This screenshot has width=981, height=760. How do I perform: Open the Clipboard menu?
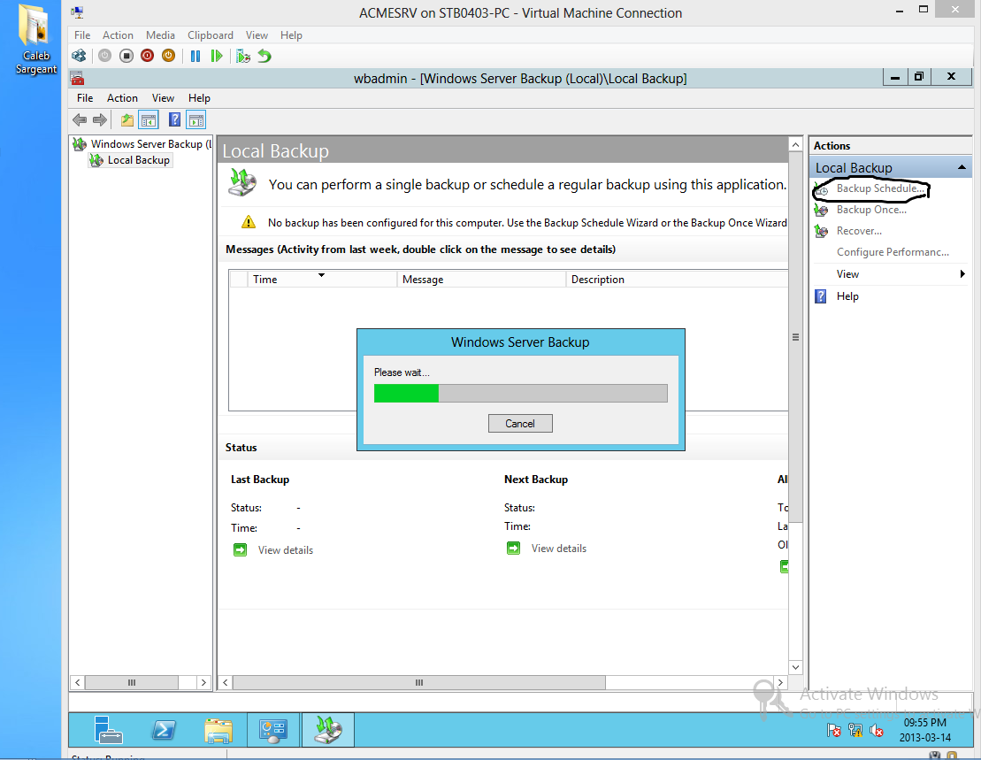(x=211, y=35)
